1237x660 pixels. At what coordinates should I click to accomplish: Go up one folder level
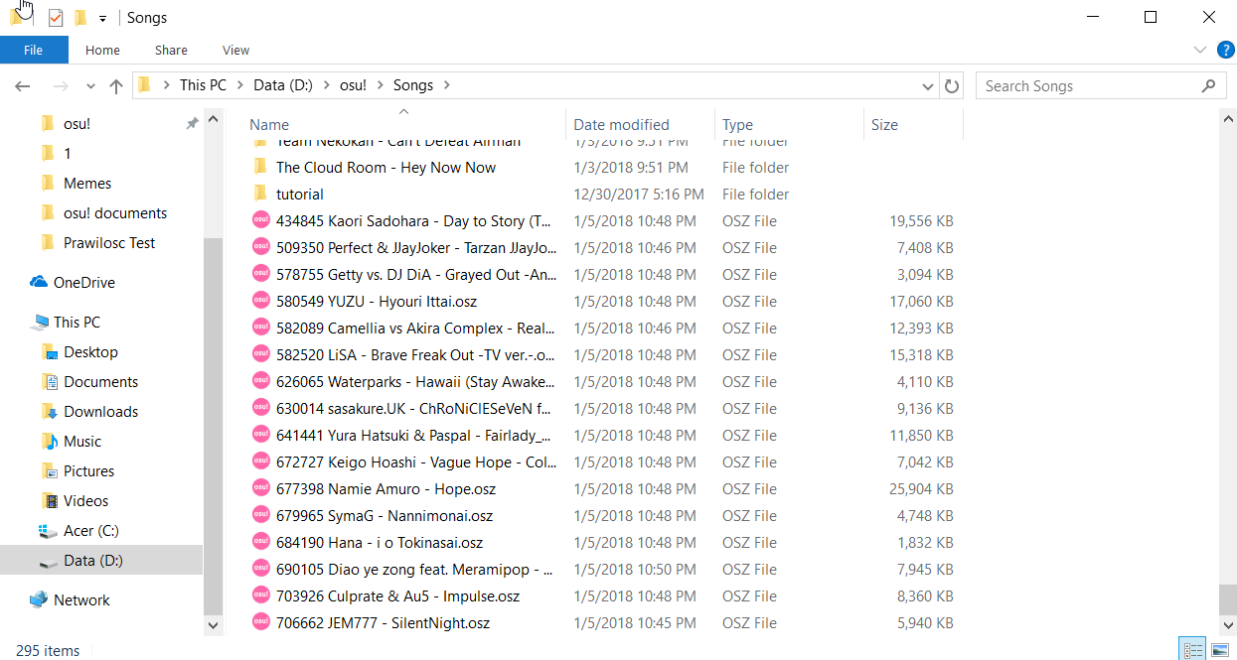(x=116, y=86)
